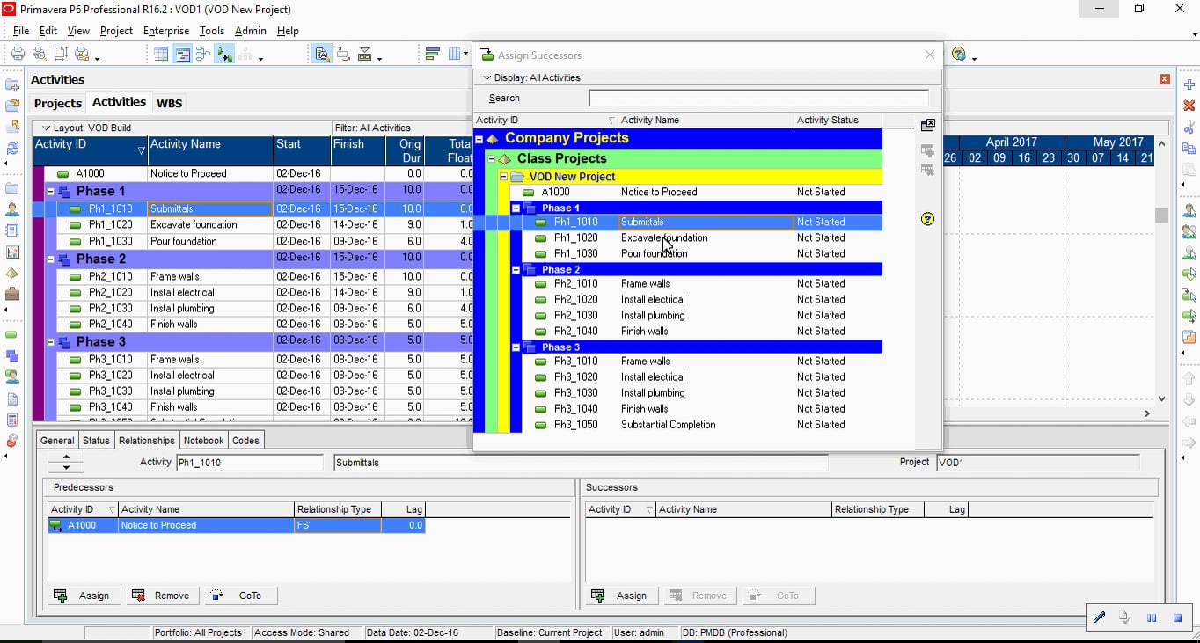Click the Help icon in main toolbar
1200x643 pixels.
point(959,55)
